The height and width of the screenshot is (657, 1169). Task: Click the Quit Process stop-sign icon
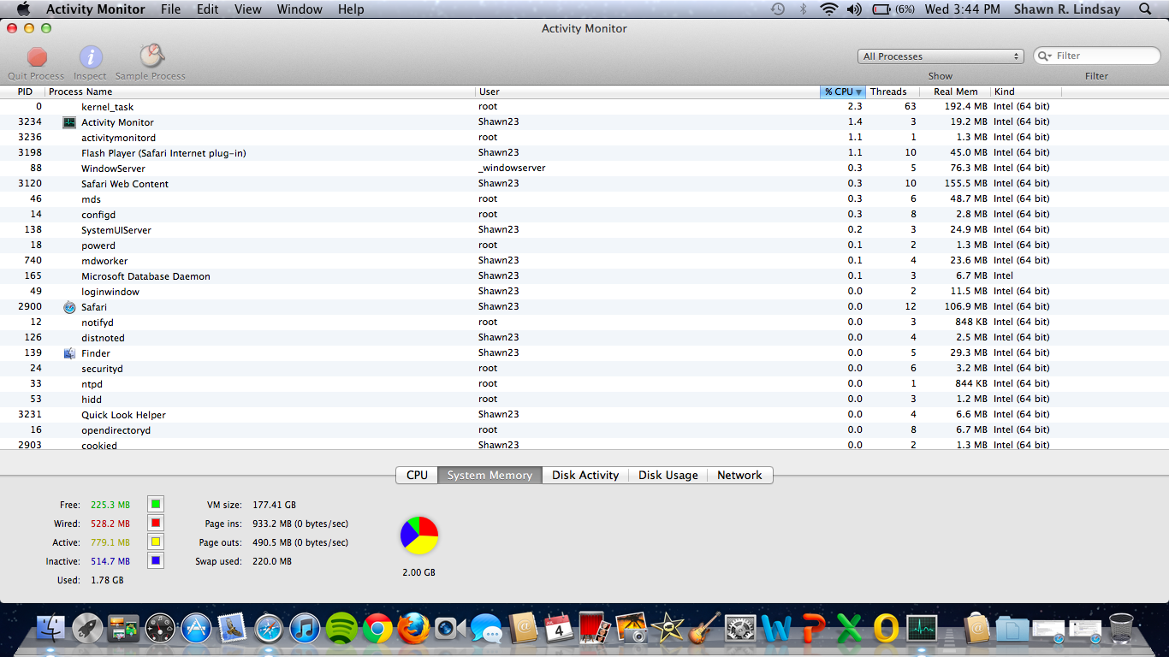tap(37, 56)
